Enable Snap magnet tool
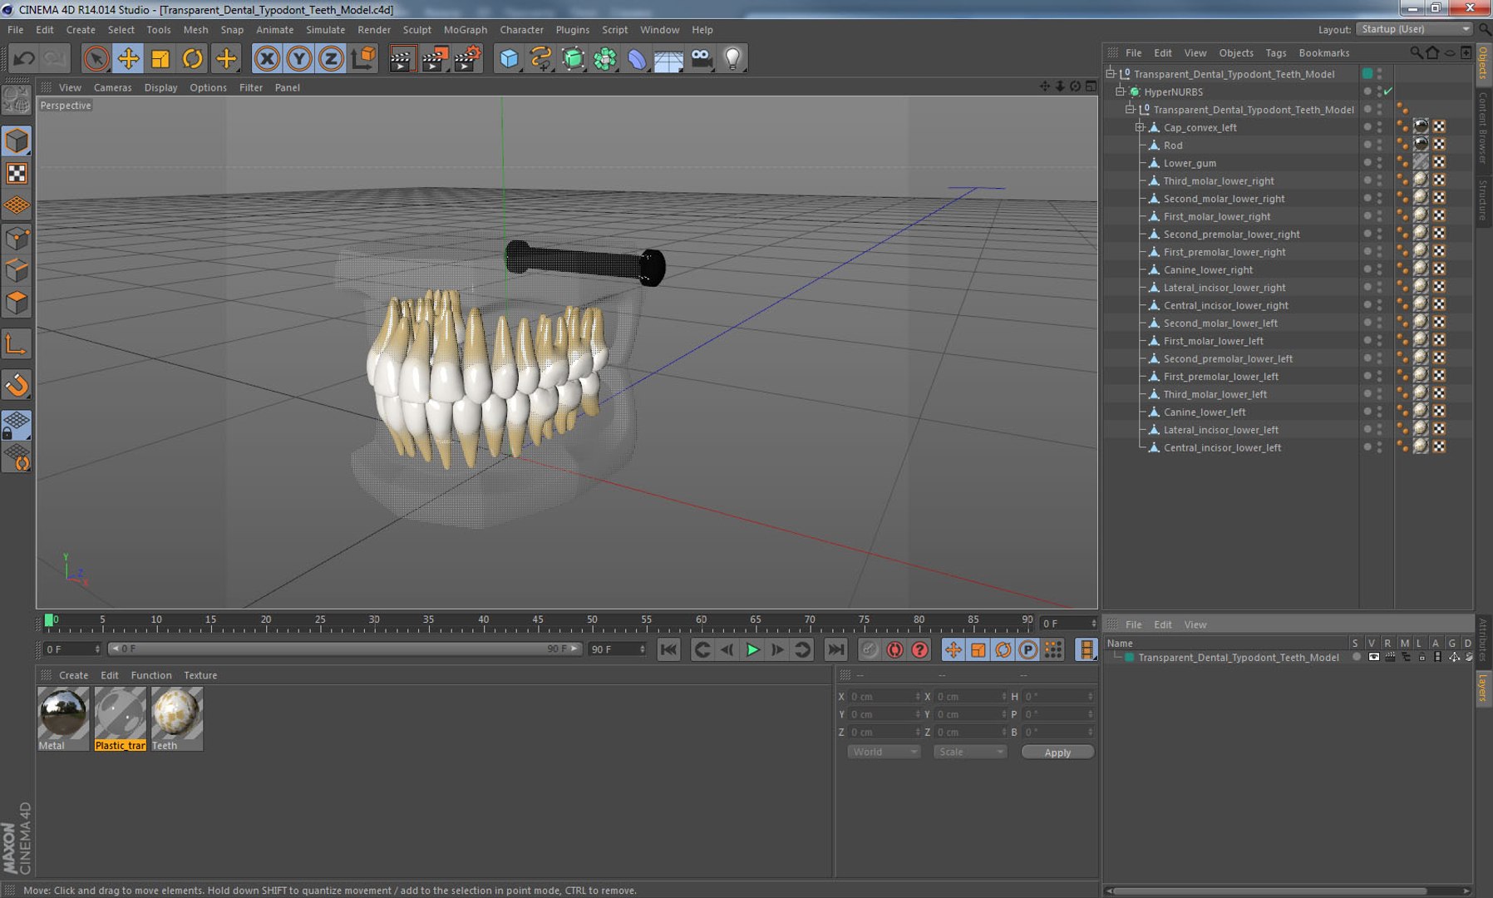 [17, 385]
